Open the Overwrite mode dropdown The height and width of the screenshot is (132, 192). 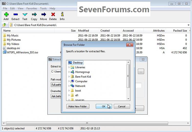pos(56,96)
